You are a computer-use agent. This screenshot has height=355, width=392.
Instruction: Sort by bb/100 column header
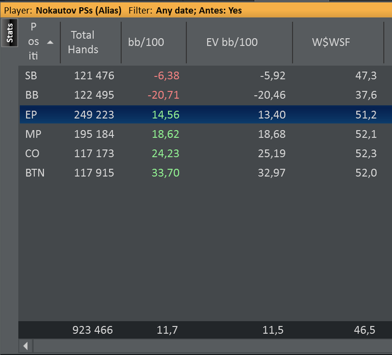[146, 42]
